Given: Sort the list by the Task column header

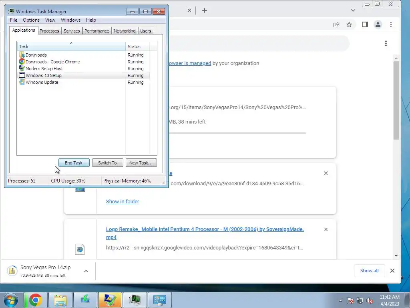Looking at the screenshot, I should coord(71,46).
